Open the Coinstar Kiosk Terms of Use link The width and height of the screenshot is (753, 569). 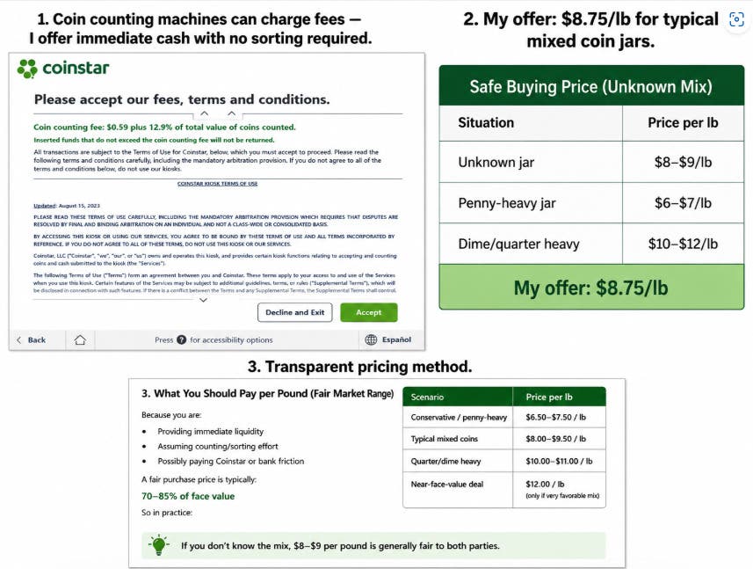tap(218, 184)
